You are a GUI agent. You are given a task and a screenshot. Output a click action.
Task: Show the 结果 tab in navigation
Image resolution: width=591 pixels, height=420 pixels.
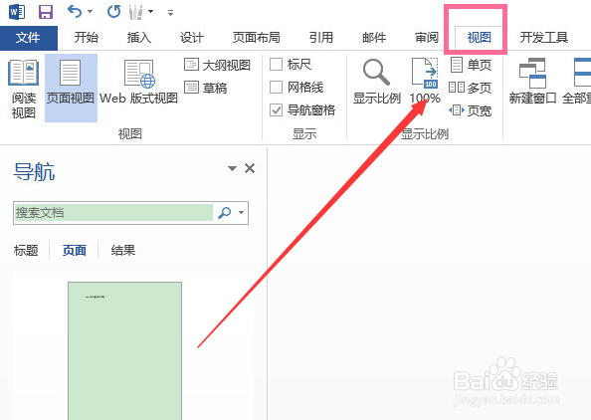click(122, 251)
